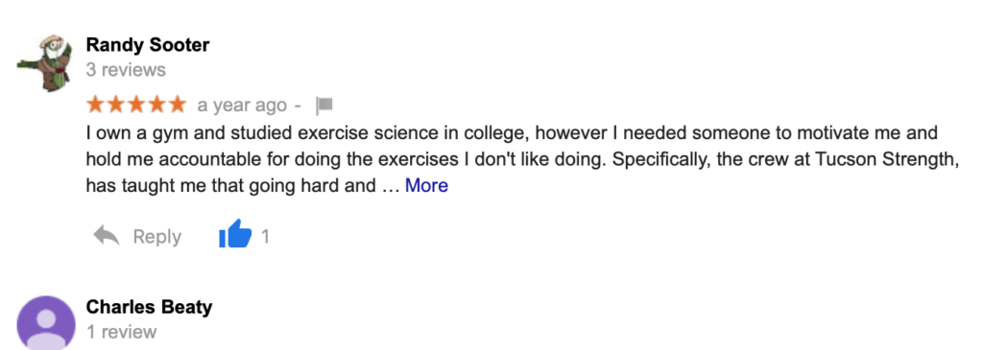Screen dimensions: 983x350
Task: View Charles Beaty's 1 review
Action: click(122, 332)
